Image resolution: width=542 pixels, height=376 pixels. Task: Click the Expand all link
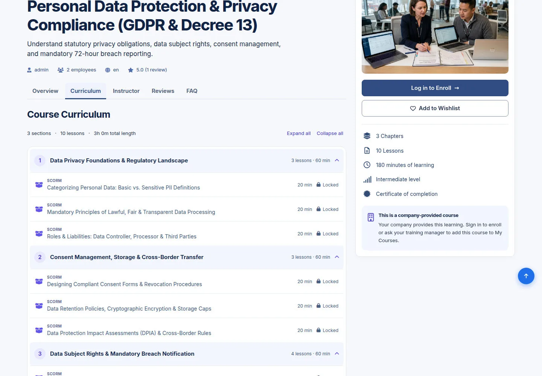pyautogui.click(x=299, y=133)
